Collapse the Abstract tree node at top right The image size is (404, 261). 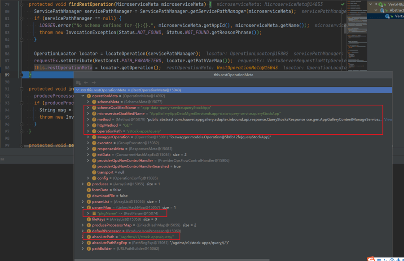pos(376,10)
